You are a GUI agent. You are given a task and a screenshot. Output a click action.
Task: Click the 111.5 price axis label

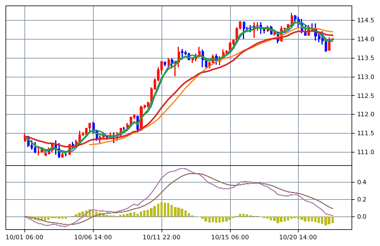(364, 134)
